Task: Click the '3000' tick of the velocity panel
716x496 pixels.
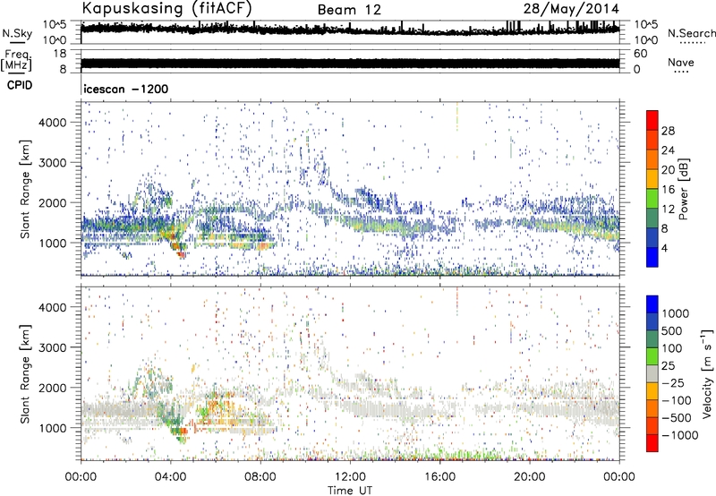Action: (53, 347)
